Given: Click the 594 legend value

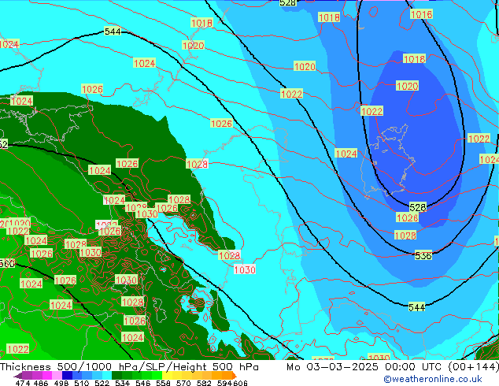Looking at the screenshot, I should click(x=224, y=383).
